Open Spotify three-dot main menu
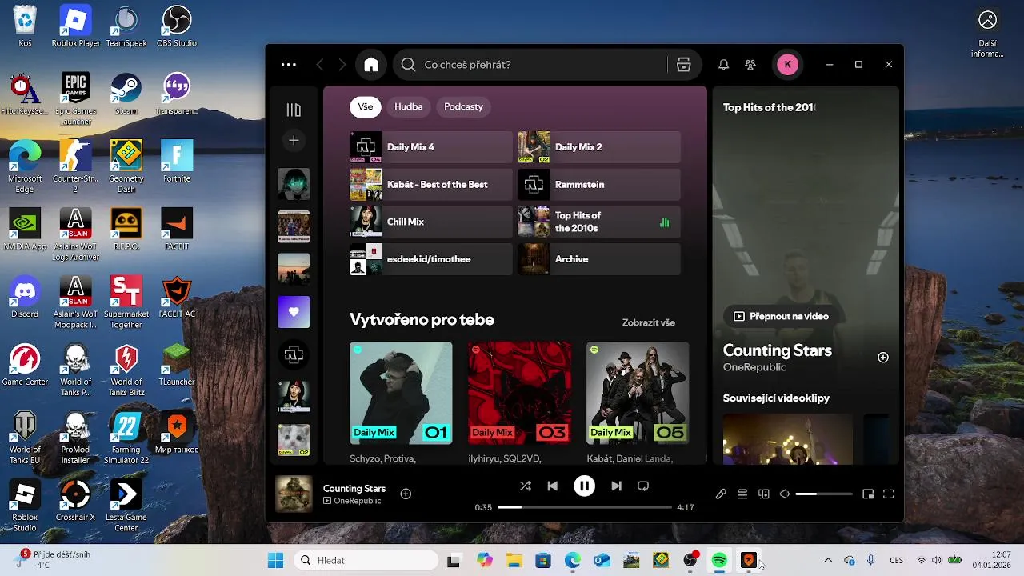Viewport: 1024px width, 576px height. 289,65
